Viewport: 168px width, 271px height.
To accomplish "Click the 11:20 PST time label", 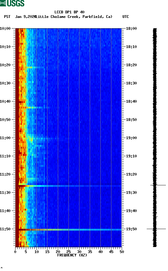I will pos(5,174).
